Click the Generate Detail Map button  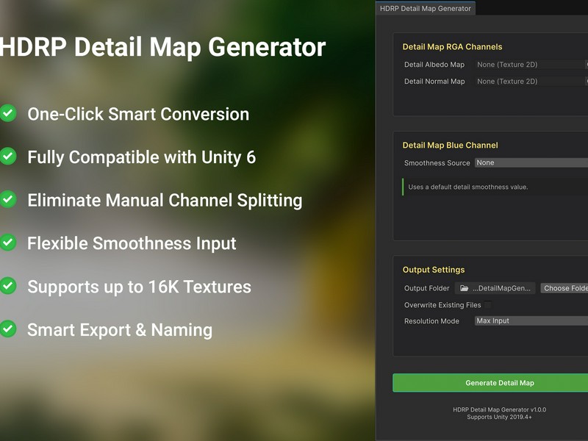coord(490,383)
